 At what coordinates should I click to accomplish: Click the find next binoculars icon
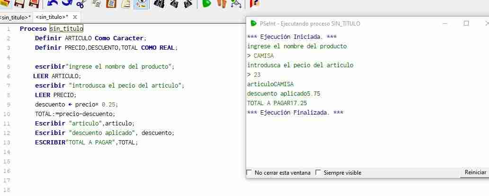188,3
